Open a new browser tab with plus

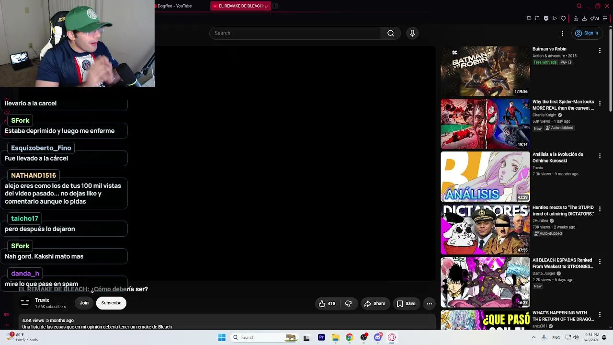[x=275, y=6]
